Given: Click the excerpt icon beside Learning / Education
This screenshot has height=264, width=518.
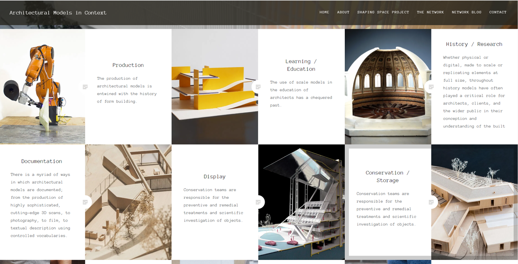Looking at the screenshot, I should pos(258,87).
